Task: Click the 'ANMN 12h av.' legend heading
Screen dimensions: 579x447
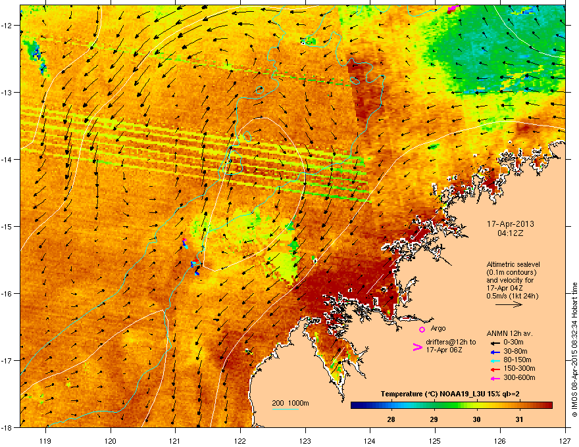Action: point(509,333)
